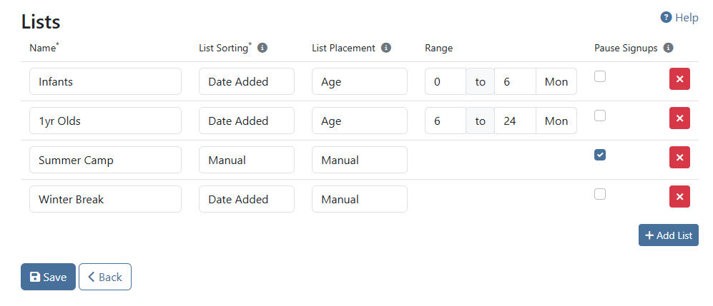Open List Placement dropdown for Summer Camp
This screenshot has height=306, width=713.
click(x=359, y=160)
